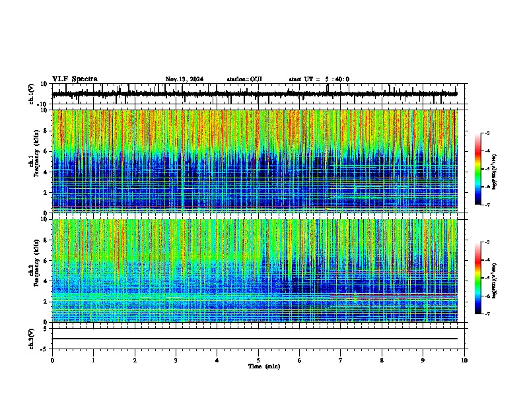
Task: Click the "-3" tick on the ch.1 colorbar
Action: (487, 133)
